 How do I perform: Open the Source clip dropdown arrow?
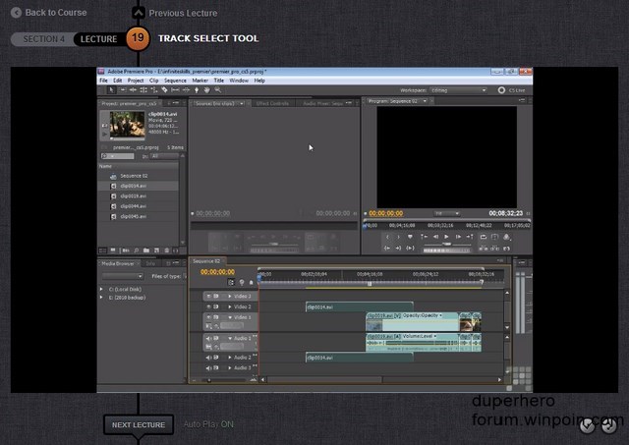(242, 103)
